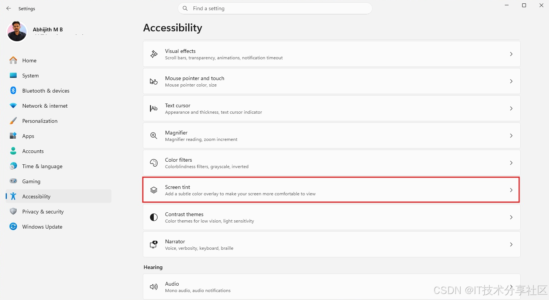Expand Color filters via its chevron
The image size is (549, 300).
511,163
